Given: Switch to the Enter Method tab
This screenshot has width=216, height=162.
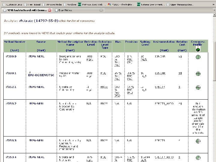Looking at the screenshot, I should click(x=79, y=10).
